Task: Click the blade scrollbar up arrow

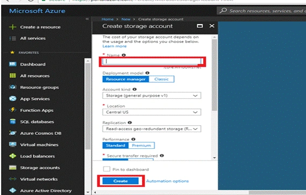Action: pos(215,37)
